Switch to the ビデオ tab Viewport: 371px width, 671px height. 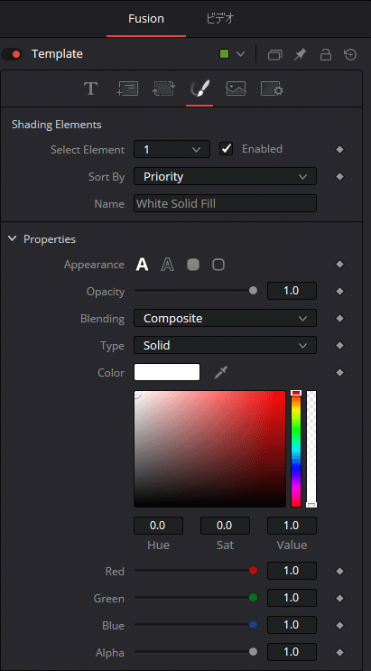tap(220, 19)
